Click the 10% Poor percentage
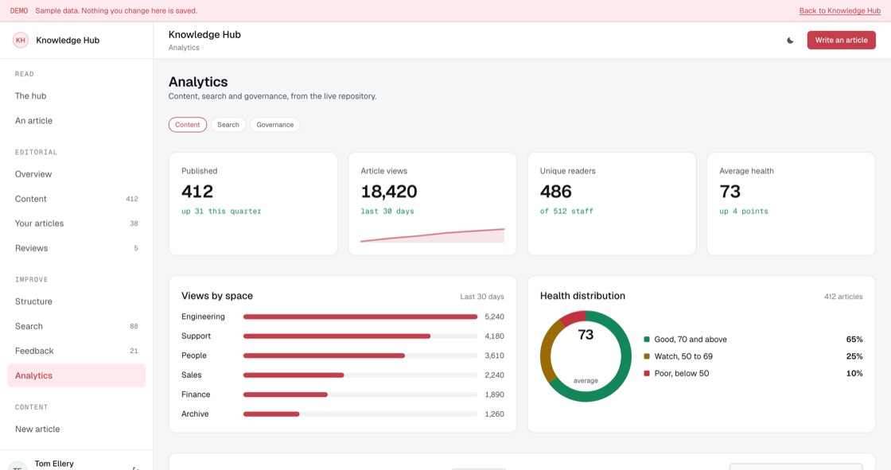Viewport: 891px width, 470px height. [x=854, y=374]
